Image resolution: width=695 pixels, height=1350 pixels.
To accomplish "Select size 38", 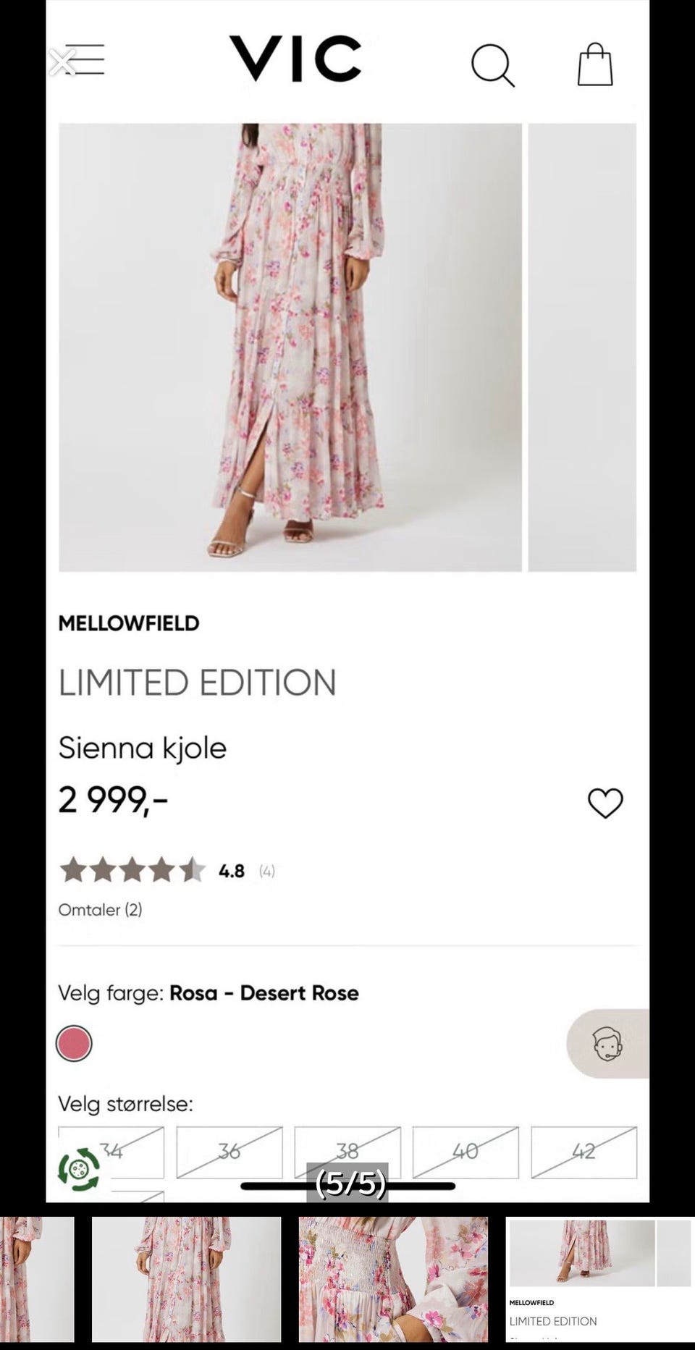I will coord(347,1152).
